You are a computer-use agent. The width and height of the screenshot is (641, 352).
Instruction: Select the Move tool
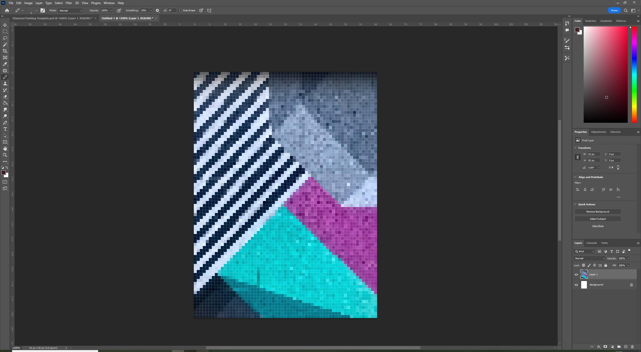pos(5,25)
